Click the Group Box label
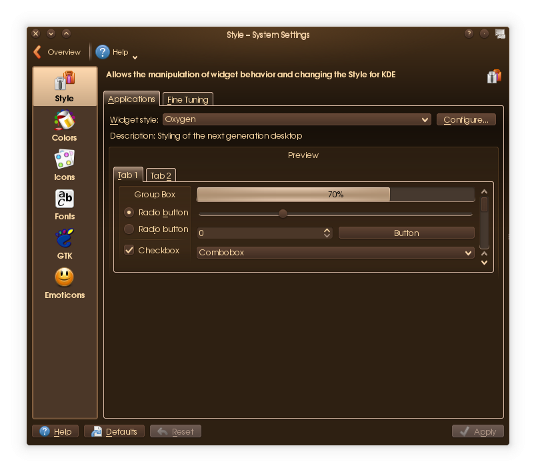536x472 pixels. tap(155, 195)
